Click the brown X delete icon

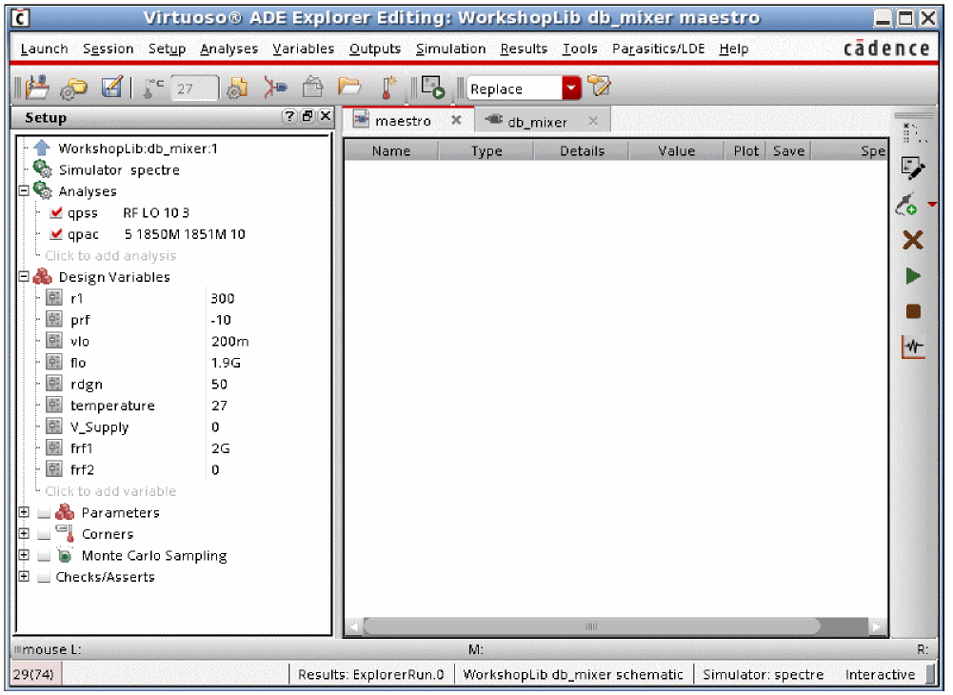click(912, 240)
